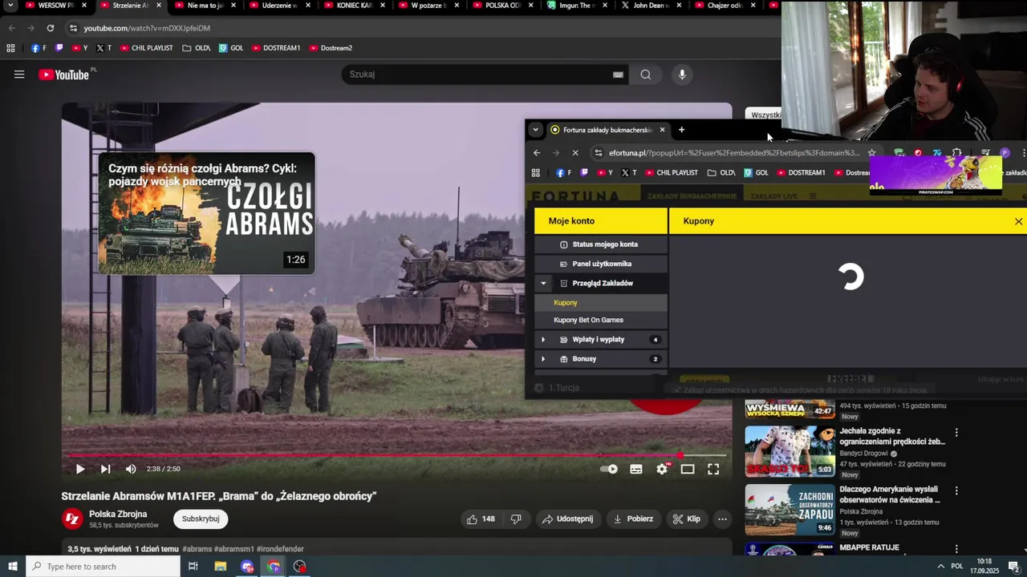
Task: Toggle the autoplay switch in player
Action: click(x=610, y=469)
